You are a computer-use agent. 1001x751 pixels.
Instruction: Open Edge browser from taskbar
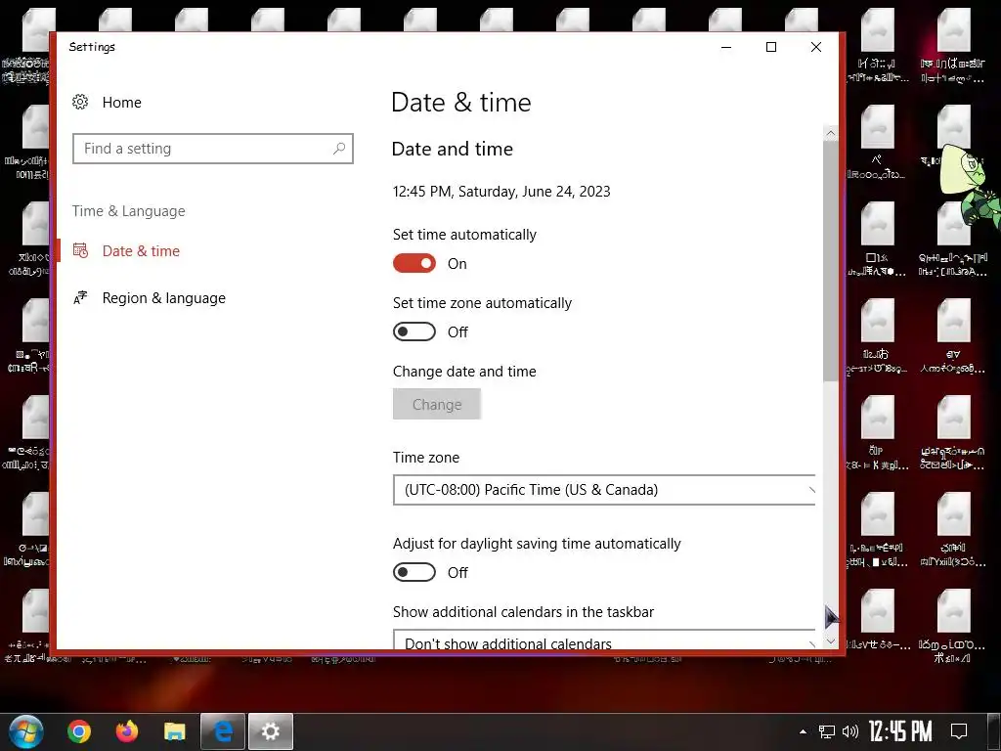223,731
